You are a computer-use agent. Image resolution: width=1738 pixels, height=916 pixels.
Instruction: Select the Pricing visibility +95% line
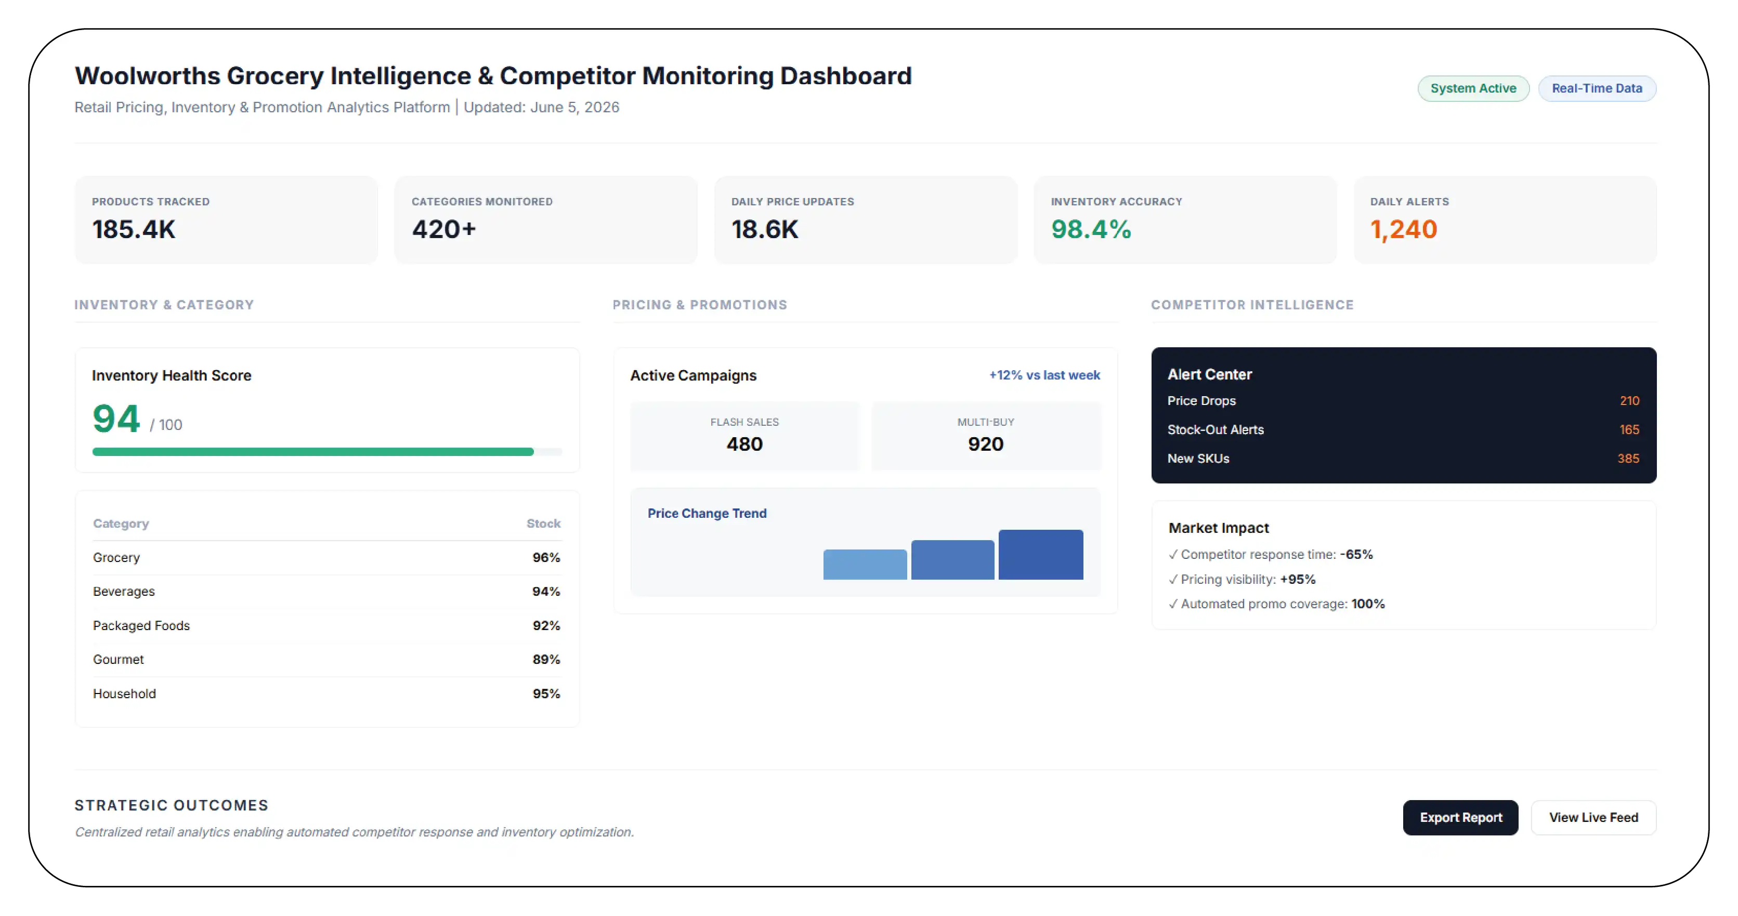(1242, 580)
